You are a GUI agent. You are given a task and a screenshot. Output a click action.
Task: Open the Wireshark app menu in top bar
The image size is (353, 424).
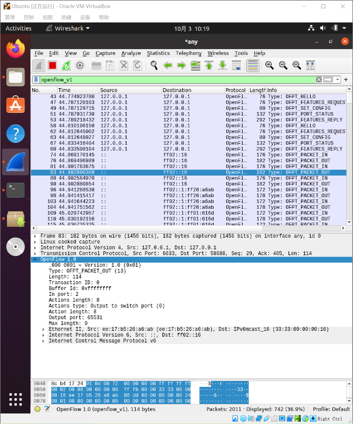click(68, 28)
